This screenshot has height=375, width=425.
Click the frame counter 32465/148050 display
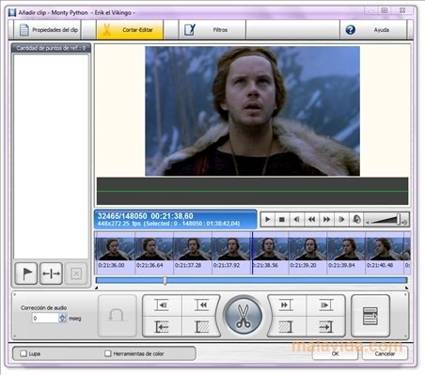coord(122,216)
